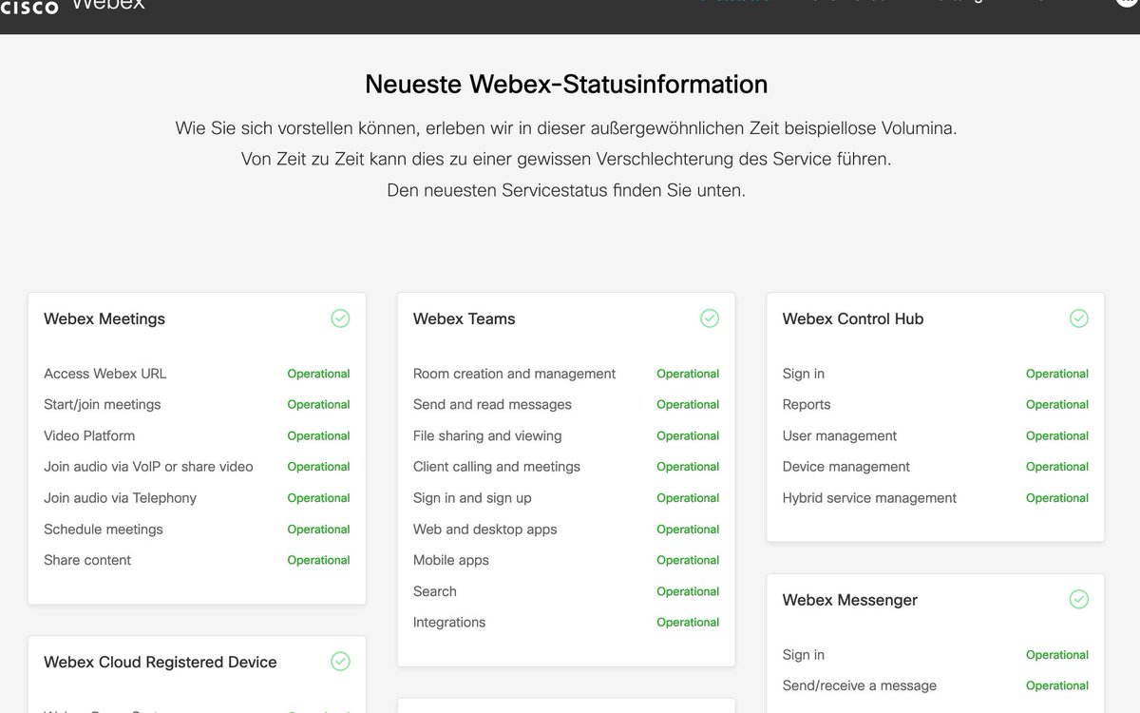Screen dimensions: 1140x713
Task: Select the Access Webex URL row label
Action: click(105, 374)
